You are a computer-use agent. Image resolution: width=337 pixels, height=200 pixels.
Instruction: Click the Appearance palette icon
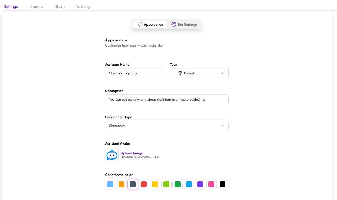140,24
